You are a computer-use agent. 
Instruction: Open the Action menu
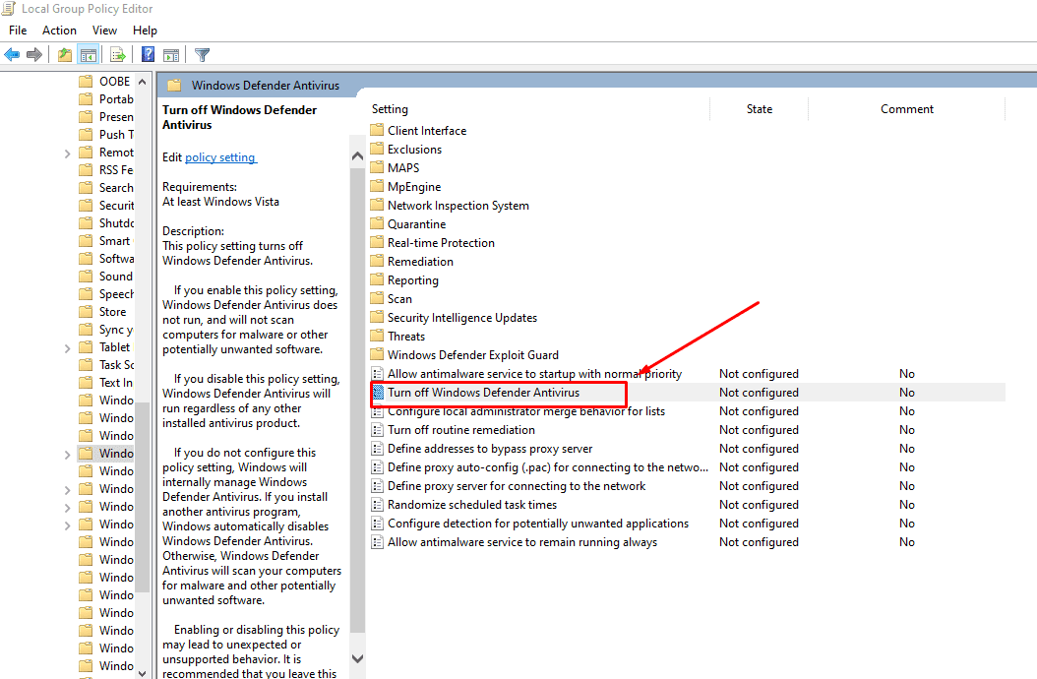(x=59, y=30)
